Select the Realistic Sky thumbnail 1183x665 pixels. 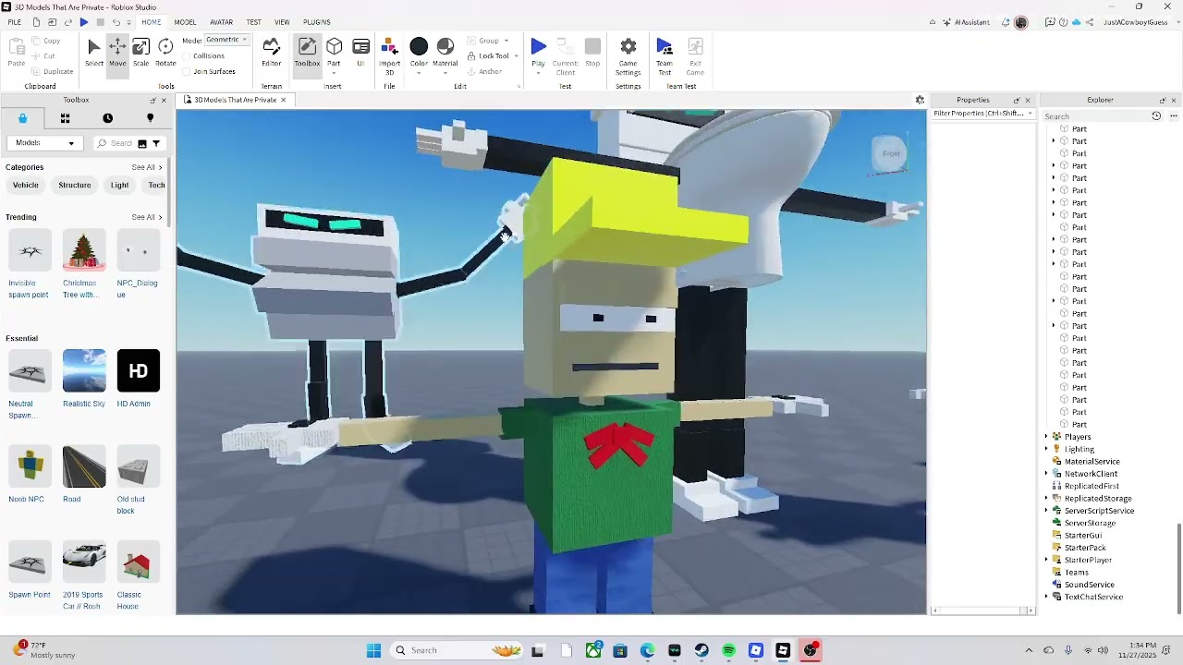click(84, 370)
